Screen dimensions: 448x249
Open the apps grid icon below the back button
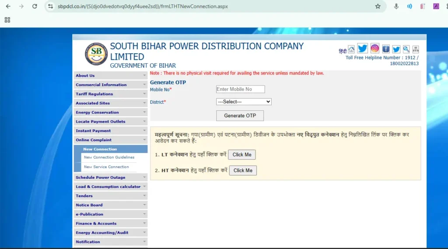pos(7,20)
